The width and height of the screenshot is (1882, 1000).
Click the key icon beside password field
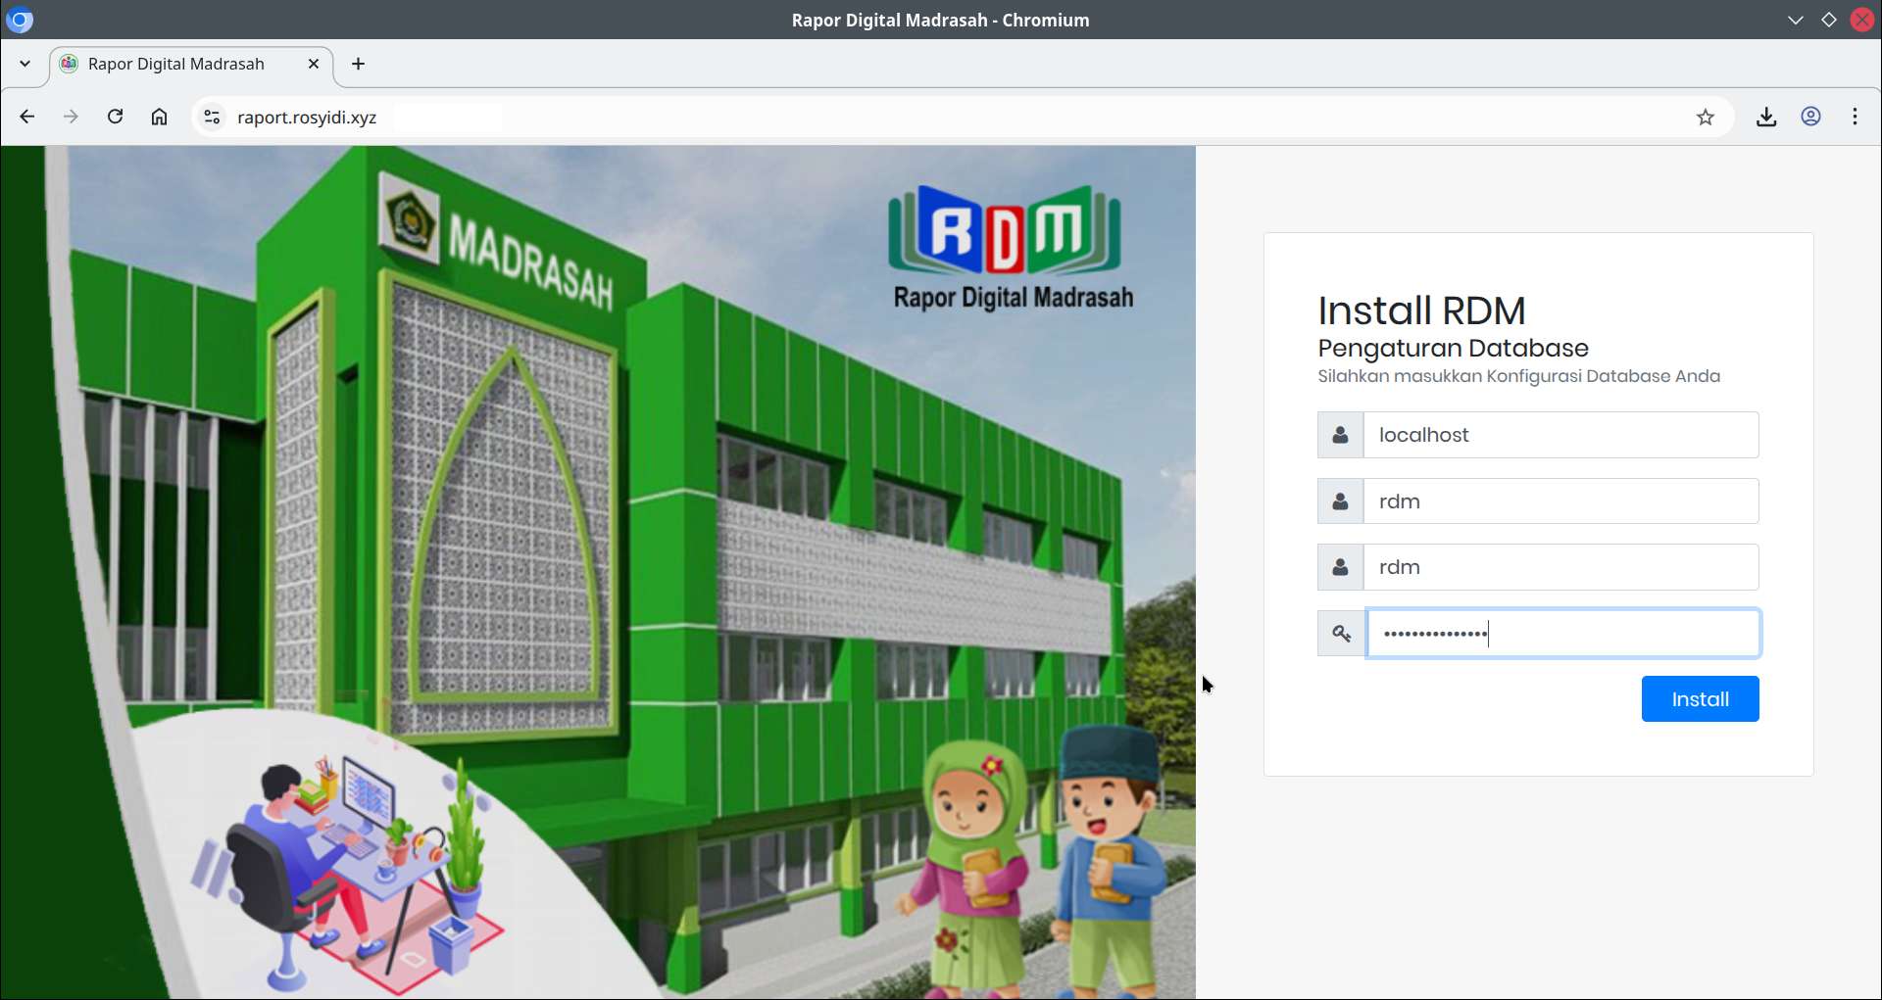click(x=1341, y=634)
